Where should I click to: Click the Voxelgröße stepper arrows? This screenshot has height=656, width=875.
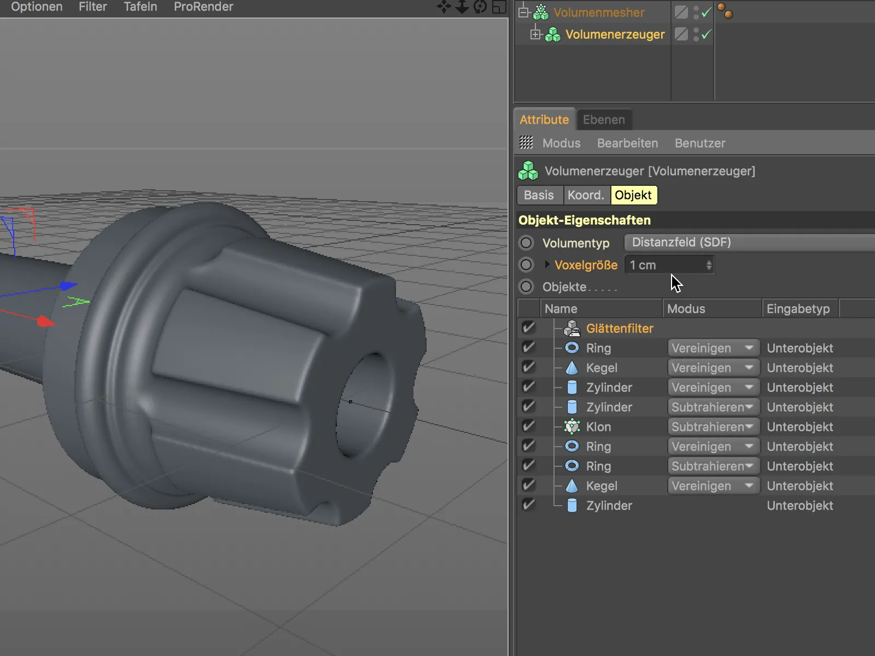coord(709,265)
